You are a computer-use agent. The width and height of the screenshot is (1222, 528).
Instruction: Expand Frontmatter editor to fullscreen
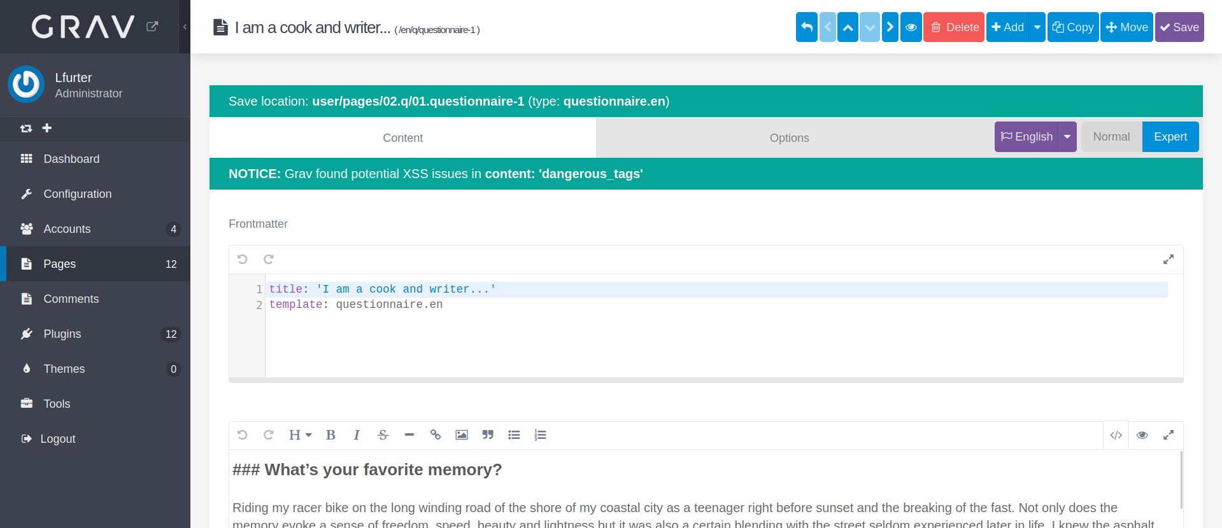1169,259
